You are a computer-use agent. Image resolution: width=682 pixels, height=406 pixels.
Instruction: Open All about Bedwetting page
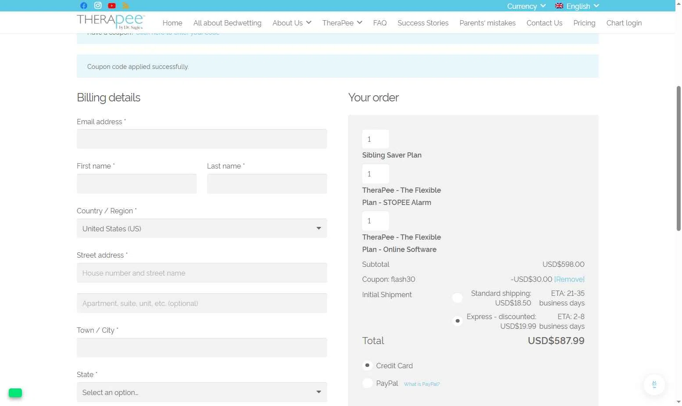click(227, 23)
